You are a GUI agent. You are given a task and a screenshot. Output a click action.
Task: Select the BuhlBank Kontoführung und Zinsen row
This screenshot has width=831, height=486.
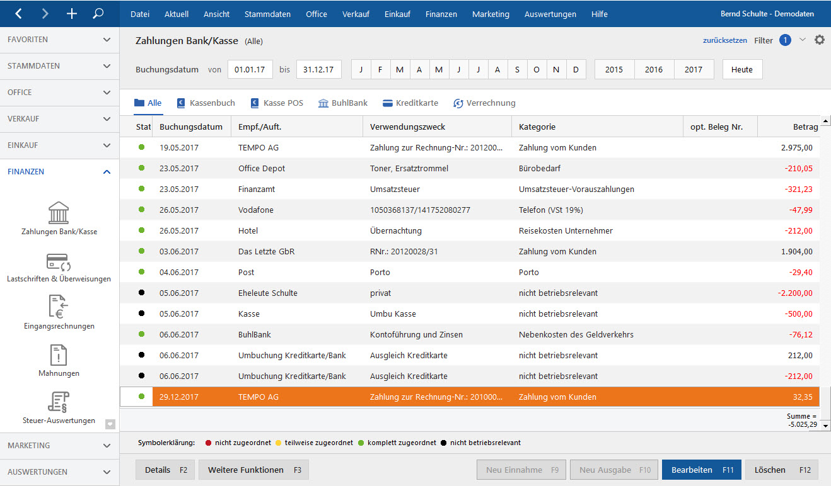(x=470, y=334)
